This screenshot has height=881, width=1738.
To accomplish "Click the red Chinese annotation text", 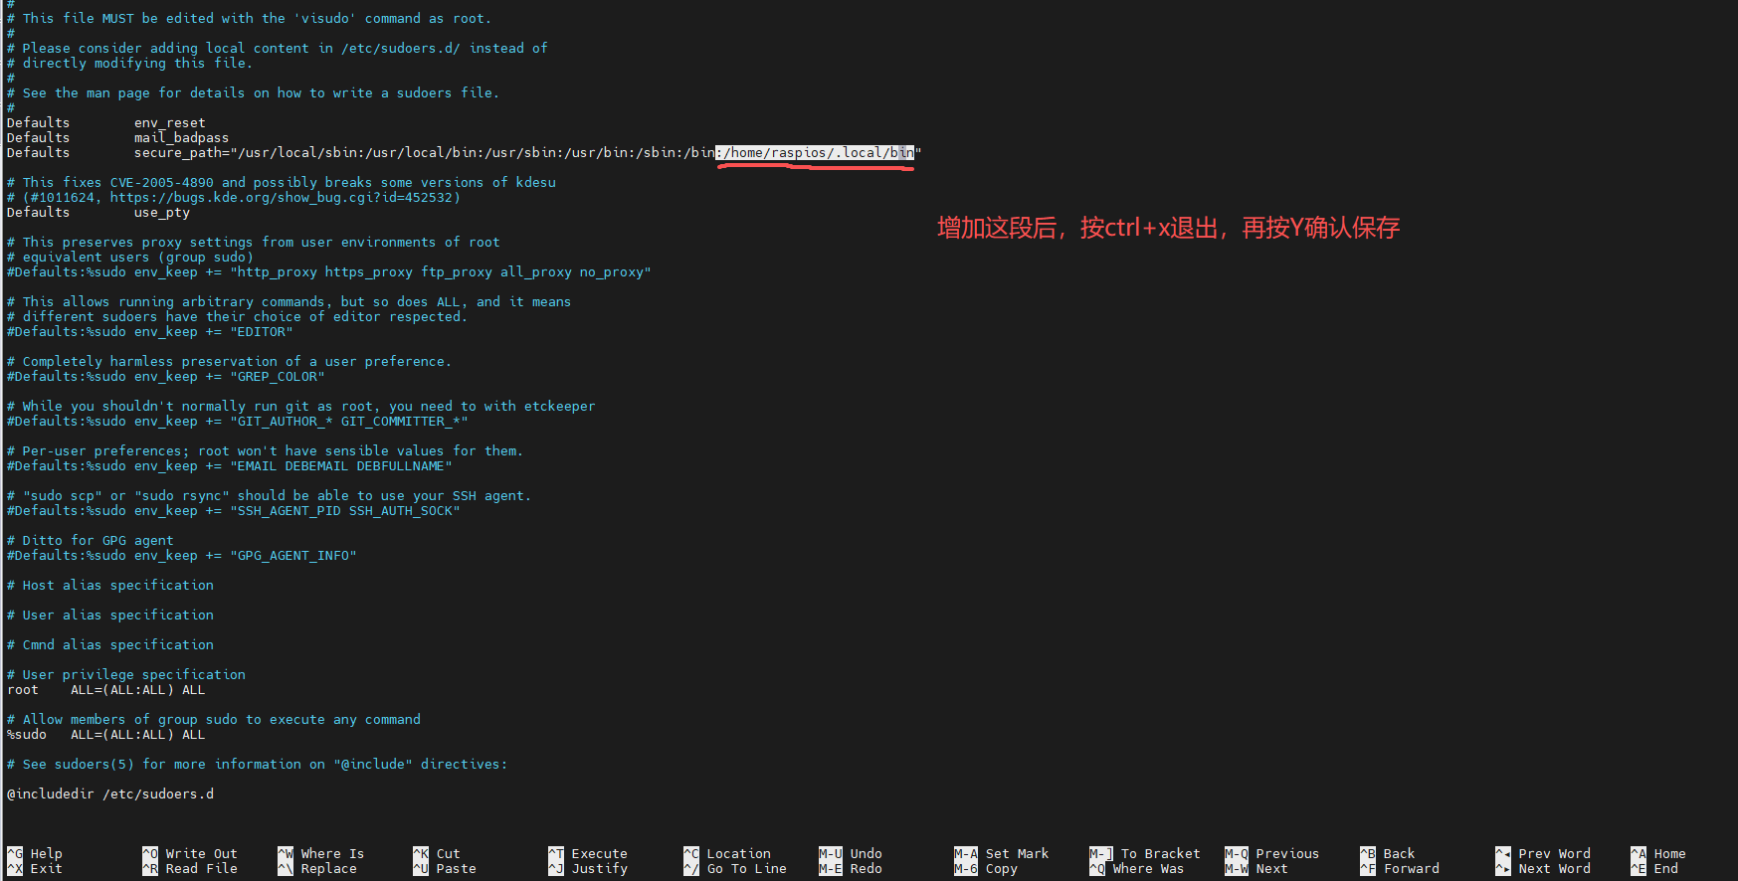I will click(1168, 228).
